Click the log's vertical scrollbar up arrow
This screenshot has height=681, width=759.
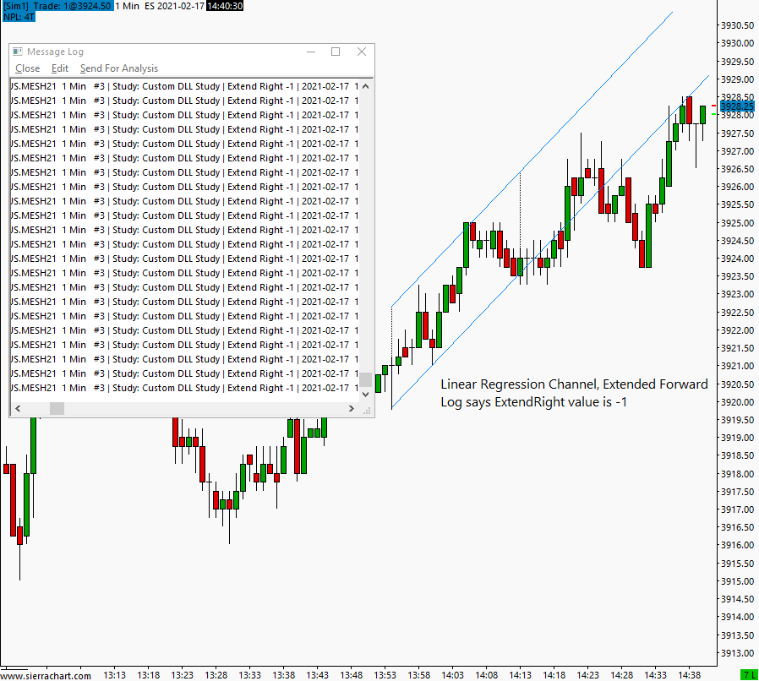pos(365,86)
